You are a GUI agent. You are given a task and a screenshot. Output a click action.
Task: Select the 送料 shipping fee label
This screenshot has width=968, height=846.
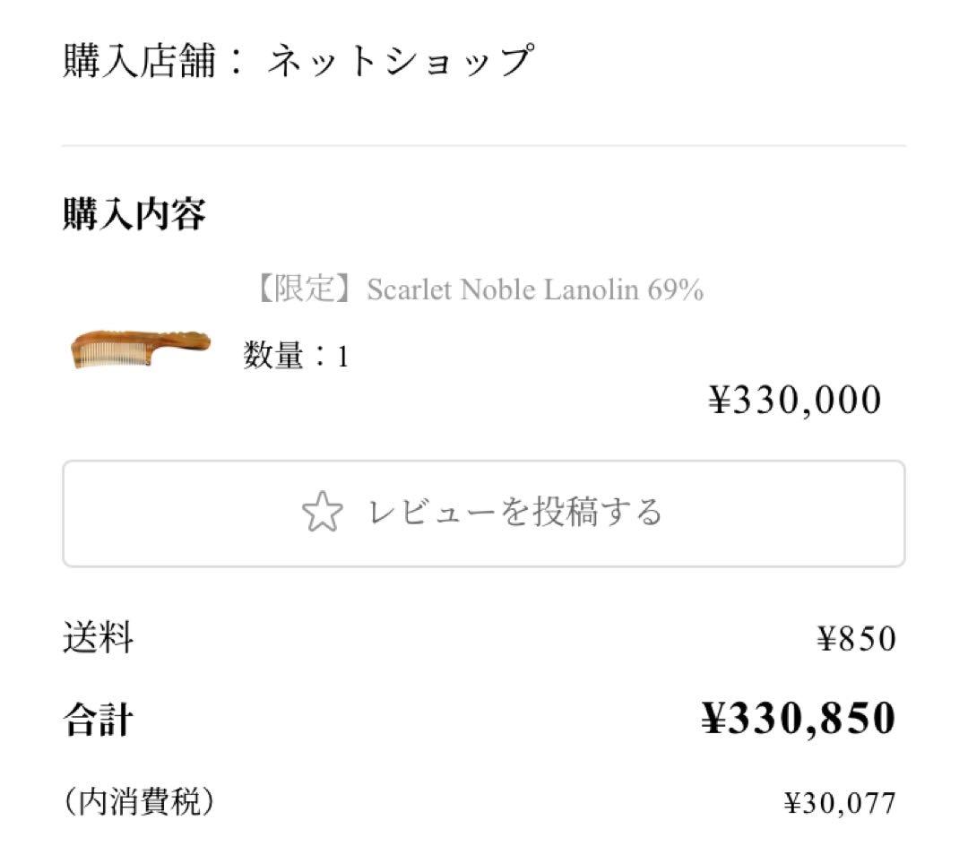click(95, 637)
